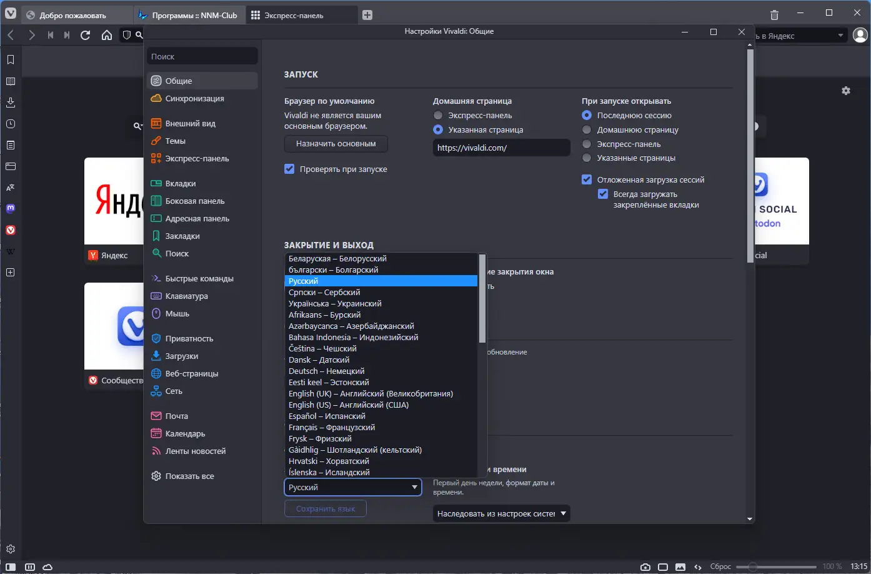Click the settings Поиск search field
Viewport: 871px width, 574px height.
click(x=202, y=56)
